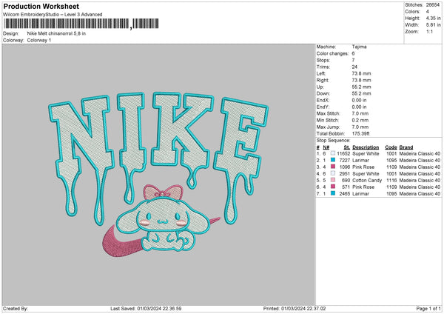This screenshot has height=314, width=444.
Task: Select the Pink Rose swatch with 571 stitches
Action: pyautogui.click(x=333, y=187)
